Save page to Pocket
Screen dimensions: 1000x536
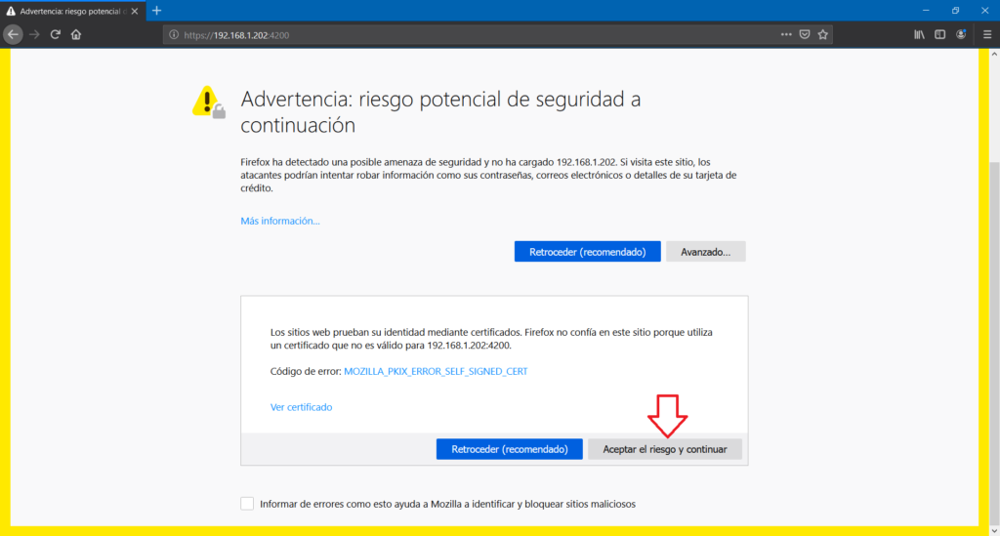805,34
